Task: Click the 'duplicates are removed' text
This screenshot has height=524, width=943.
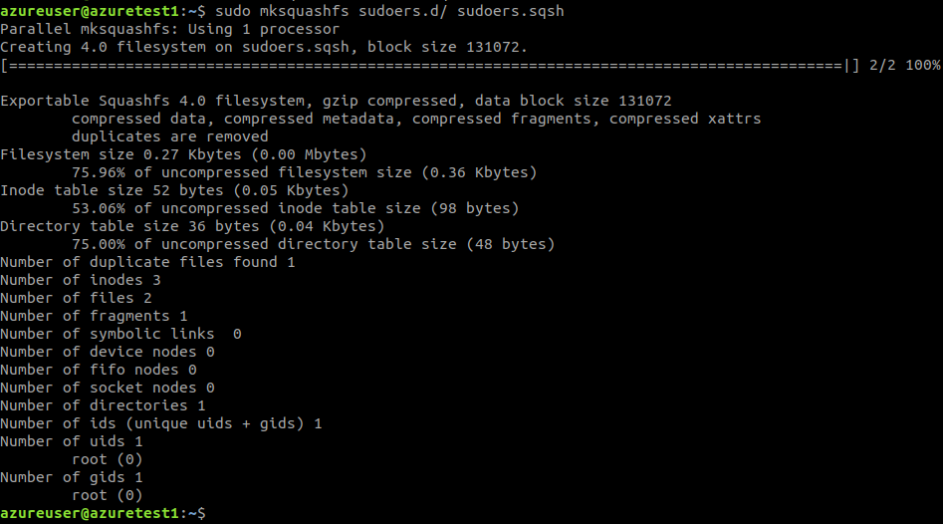Action: point(169,136)
